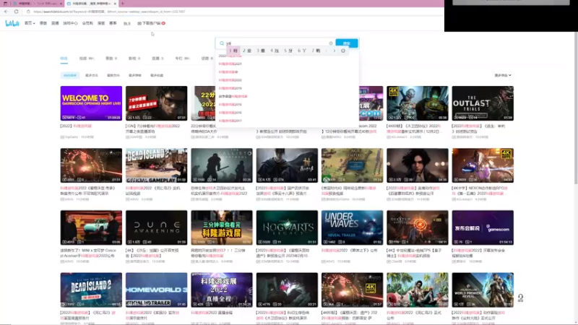
Task: Open the Age of Empires IV video thumbnail
Action: (x=352, y=165)
